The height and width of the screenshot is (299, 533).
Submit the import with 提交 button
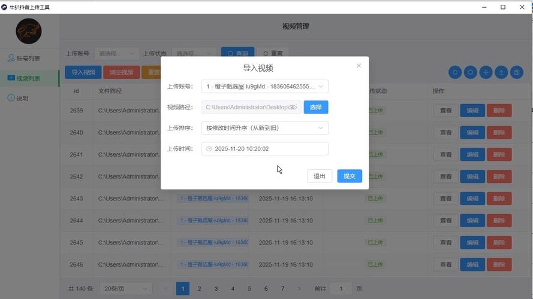350,176
